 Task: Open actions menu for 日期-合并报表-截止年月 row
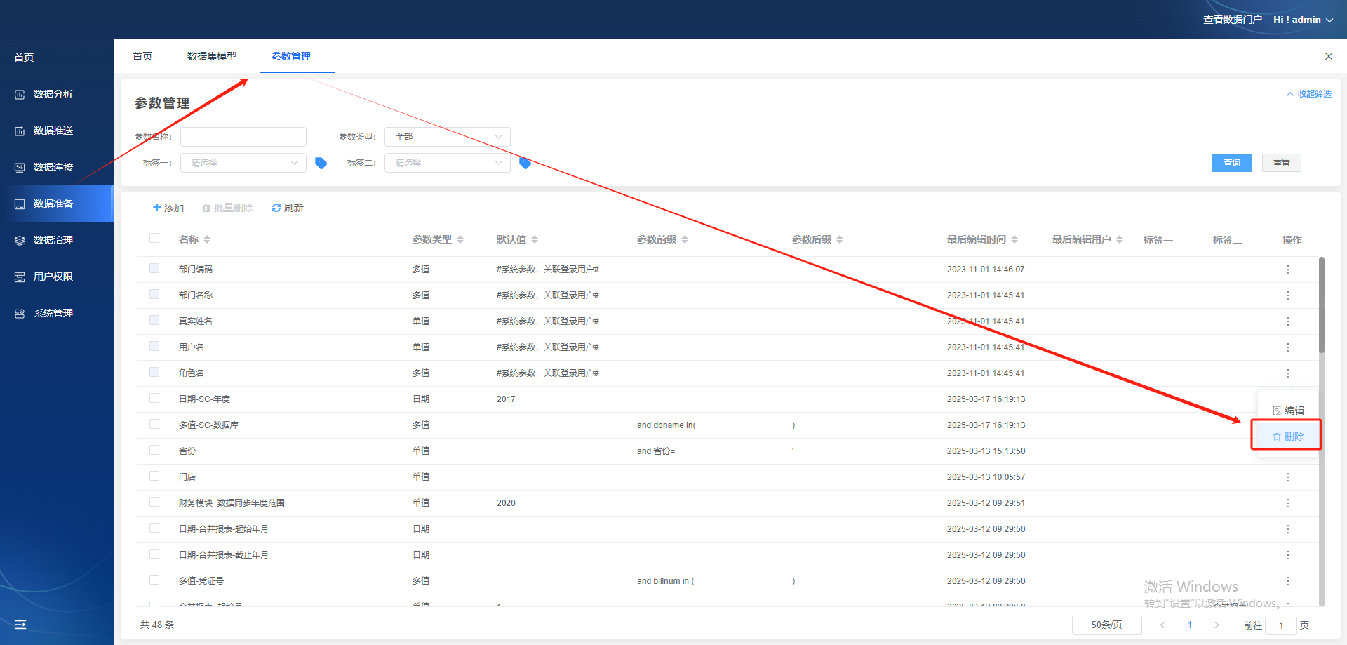pos(1288,555)
